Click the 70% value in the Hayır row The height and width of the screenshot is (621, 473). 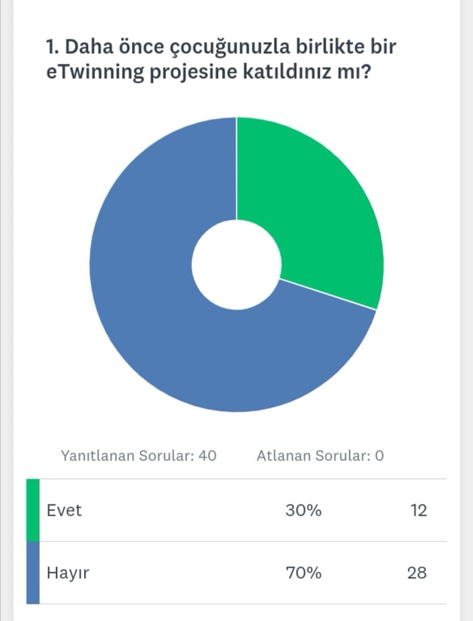304,572
